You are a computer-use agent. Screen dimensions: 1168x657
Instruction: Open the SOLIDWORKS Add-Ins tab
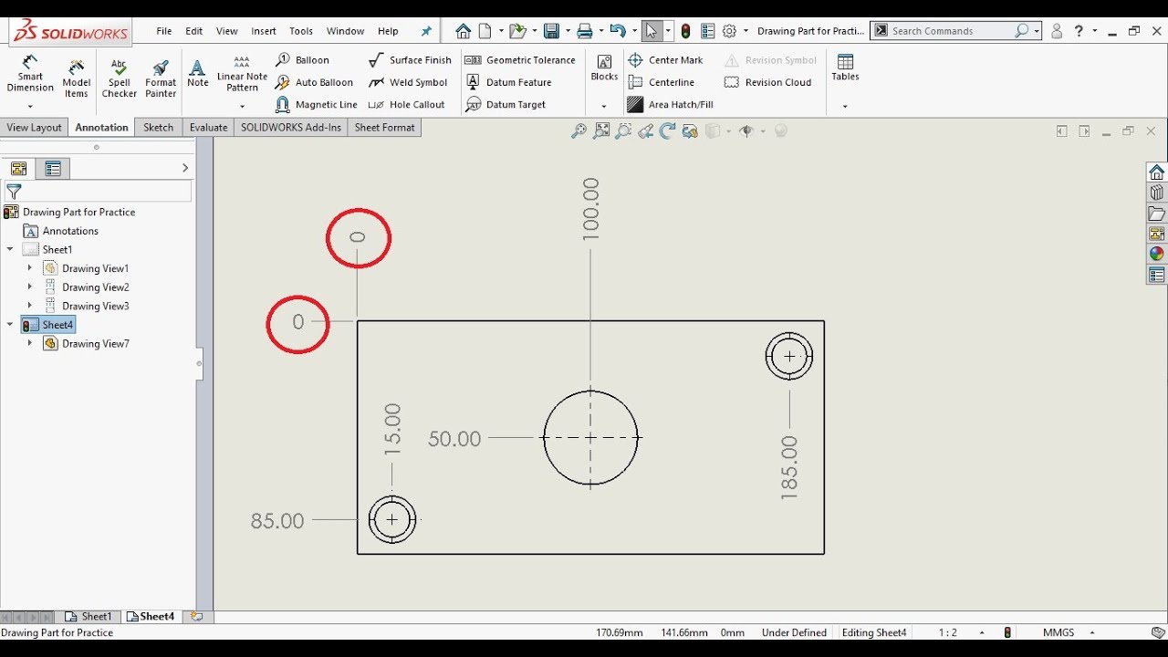[x=290, y=128]
